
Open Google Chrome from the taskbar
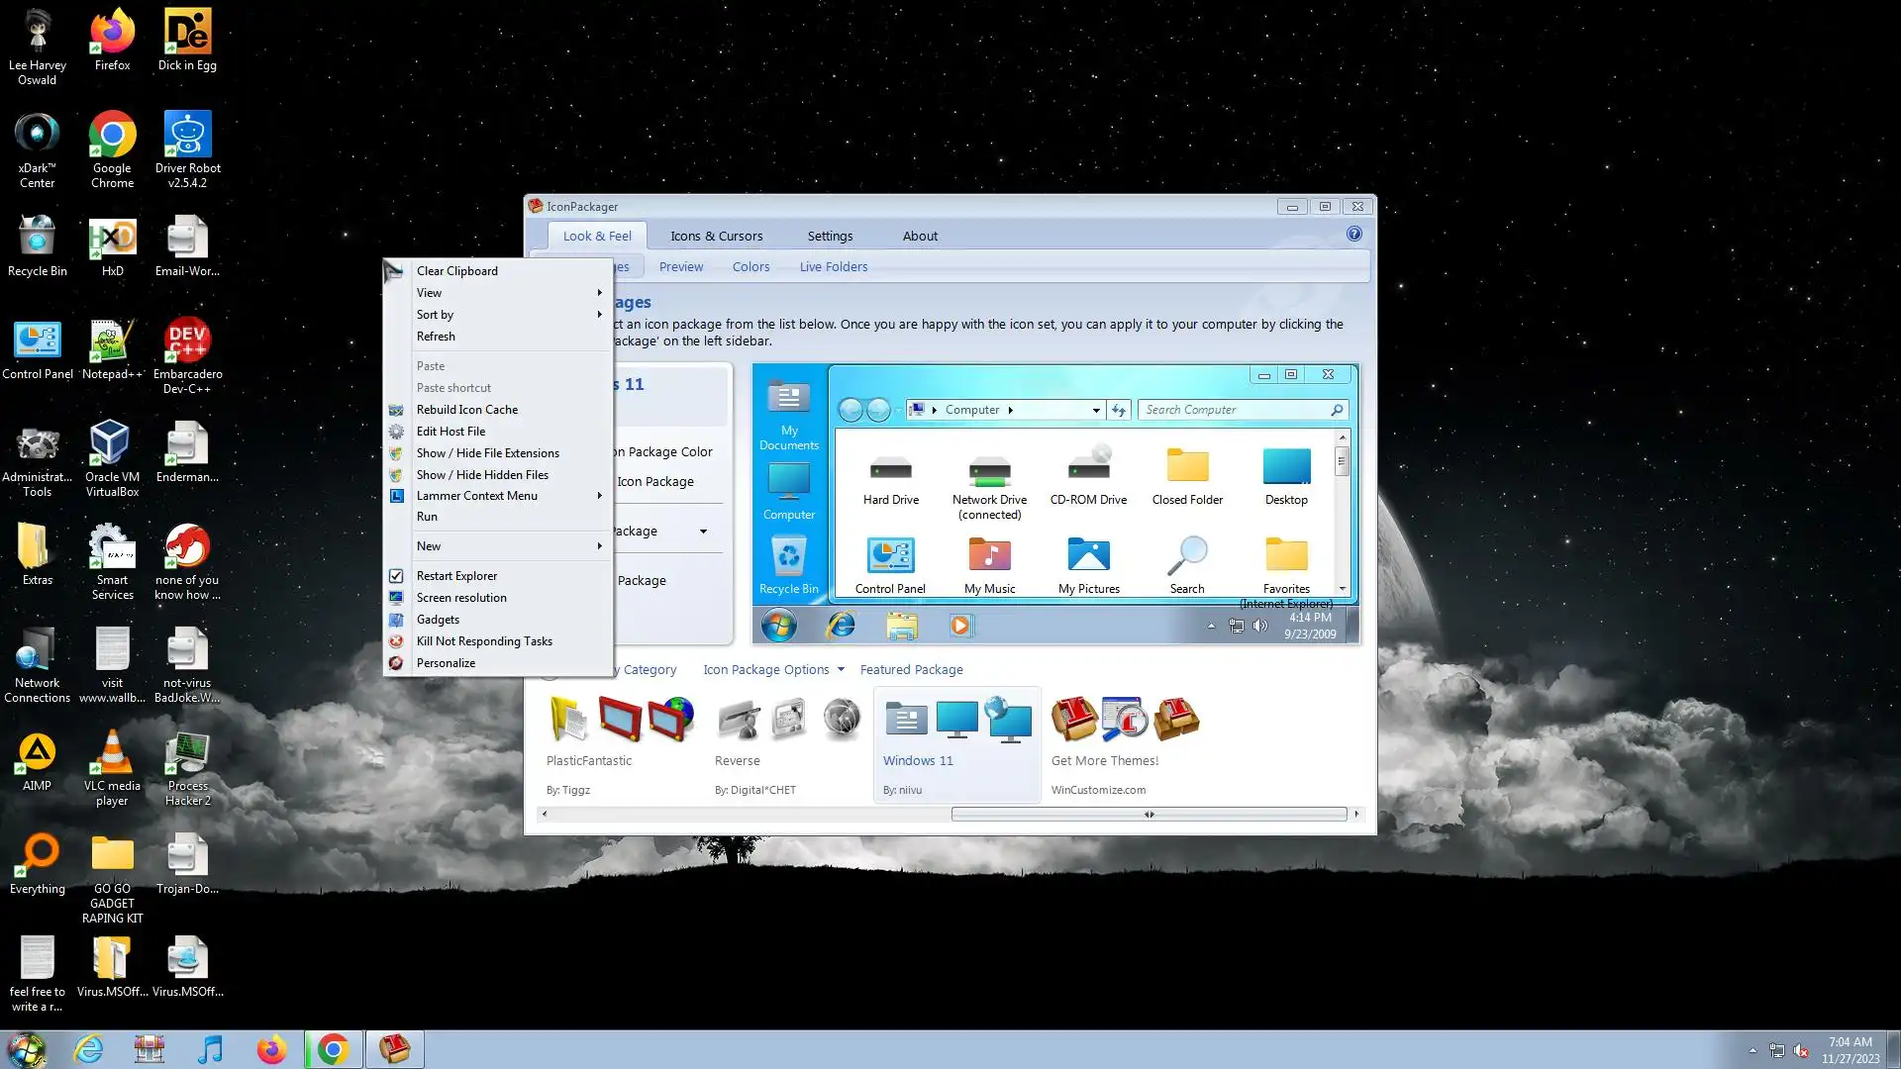[334, 1048]
